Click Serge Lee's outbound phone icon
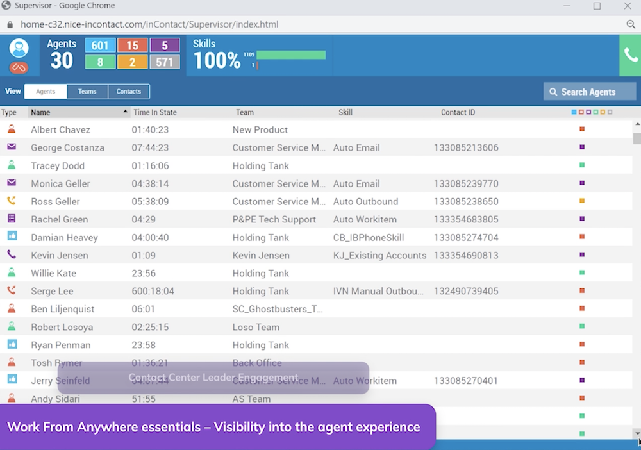This screenshot has height=450, width=641. tap(12, 290)
